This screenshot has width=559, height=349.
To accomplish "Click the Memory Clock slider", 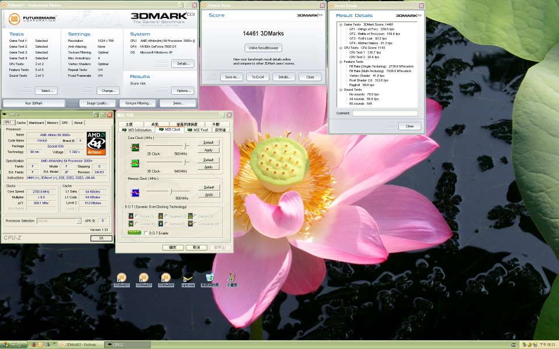I will (171, 190).
